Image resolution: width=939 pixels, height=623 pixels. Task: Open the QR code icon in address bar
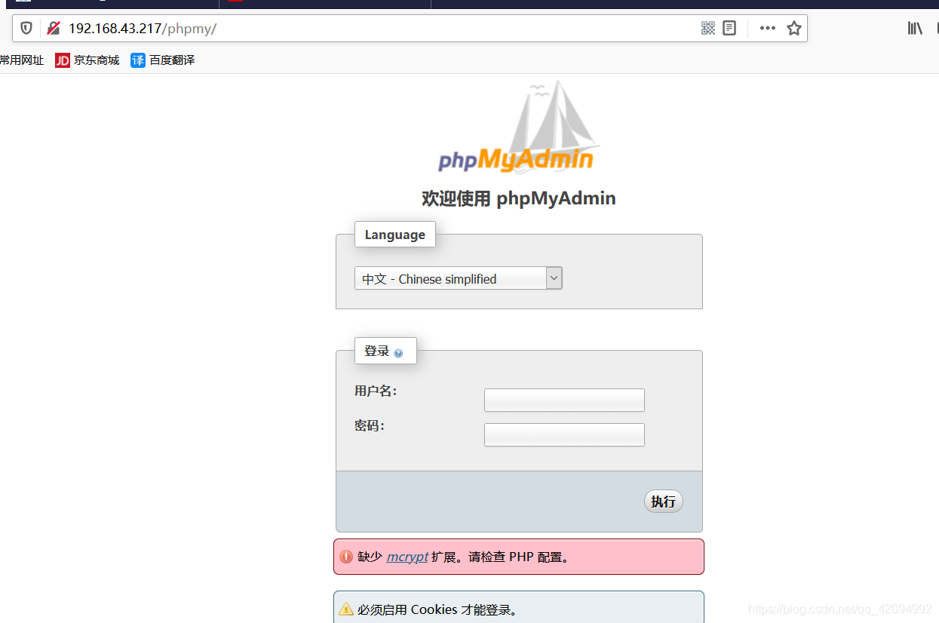pos(707,28)
